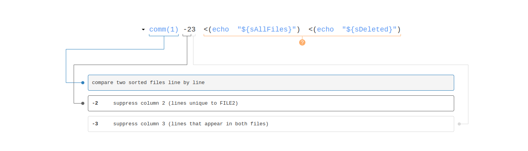The width and height of the screenshot is (528, 151).
Task: Click the dark gray dot beside -2 box
Action: (x=83, y=103)
